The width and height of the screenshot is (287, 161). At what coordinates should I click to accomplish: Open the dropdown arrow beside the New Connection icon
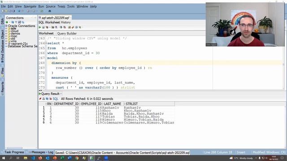pyautogui.click(x=9, y=22)
